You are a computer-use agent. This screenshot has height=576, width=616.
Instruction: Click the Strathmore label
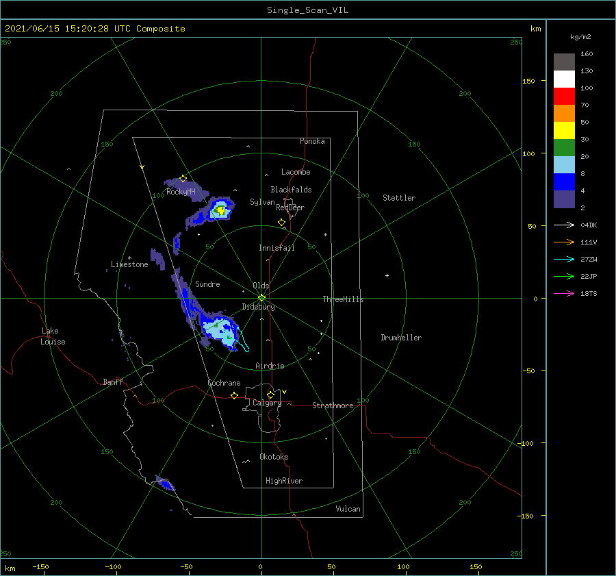[x=333, y=405]
